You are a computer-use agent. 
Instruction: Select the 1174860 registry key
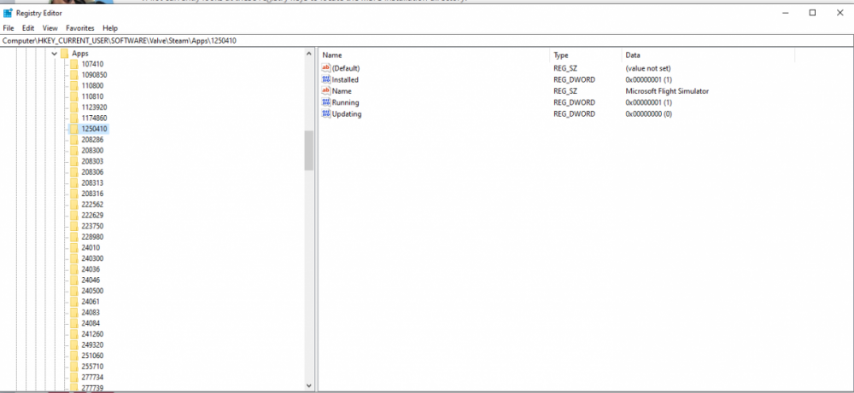pos(94,118)
